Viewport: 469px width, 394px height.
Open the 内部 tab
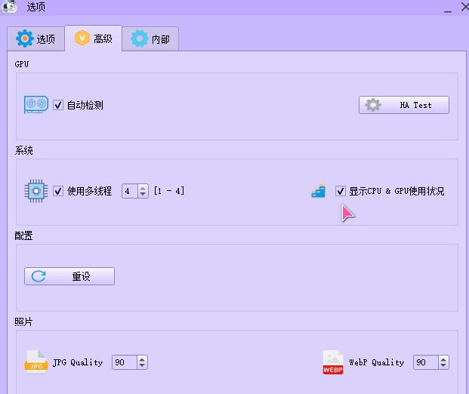150,38
